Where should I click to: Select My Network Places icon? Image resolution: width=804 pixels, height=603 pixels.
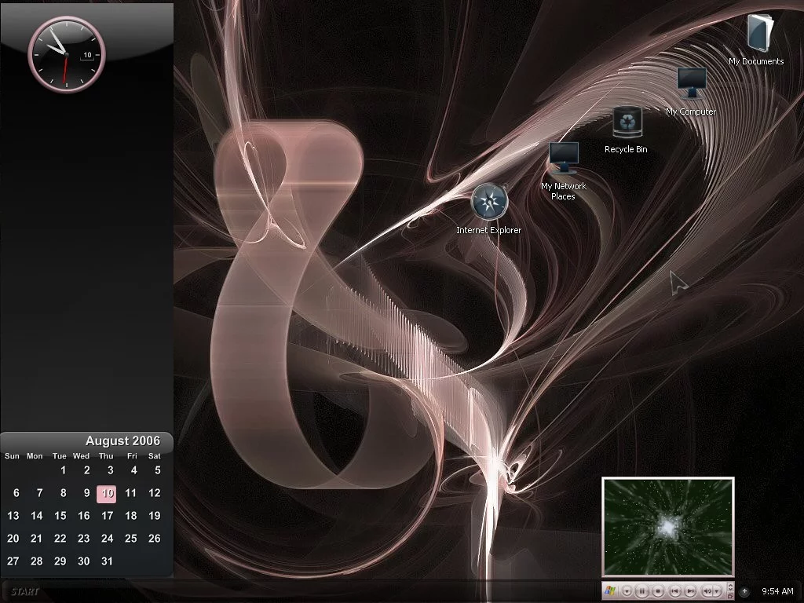(x=563, y=159)
